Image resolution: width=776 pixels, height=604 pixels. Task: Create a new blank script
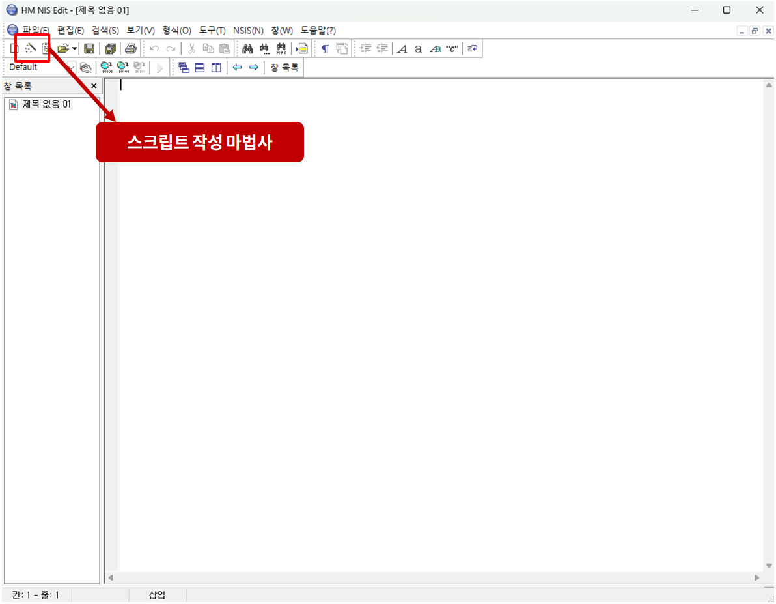pyautogui.click(x=14, y=49)
